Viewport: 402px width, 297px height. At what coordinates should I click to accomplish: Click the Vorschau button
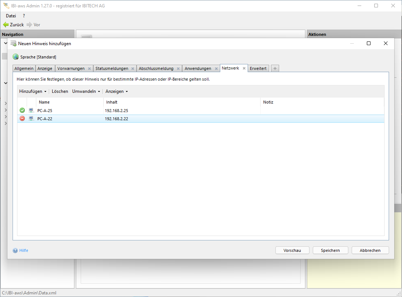pos(292,250)
